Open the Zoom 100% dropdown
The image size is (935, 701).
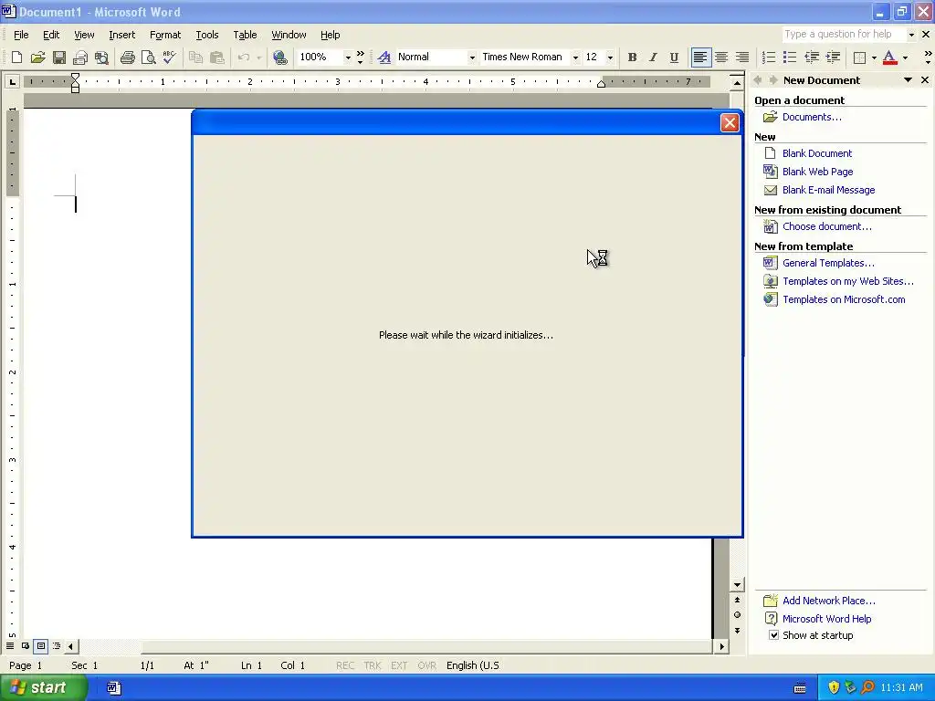point(348,58)
